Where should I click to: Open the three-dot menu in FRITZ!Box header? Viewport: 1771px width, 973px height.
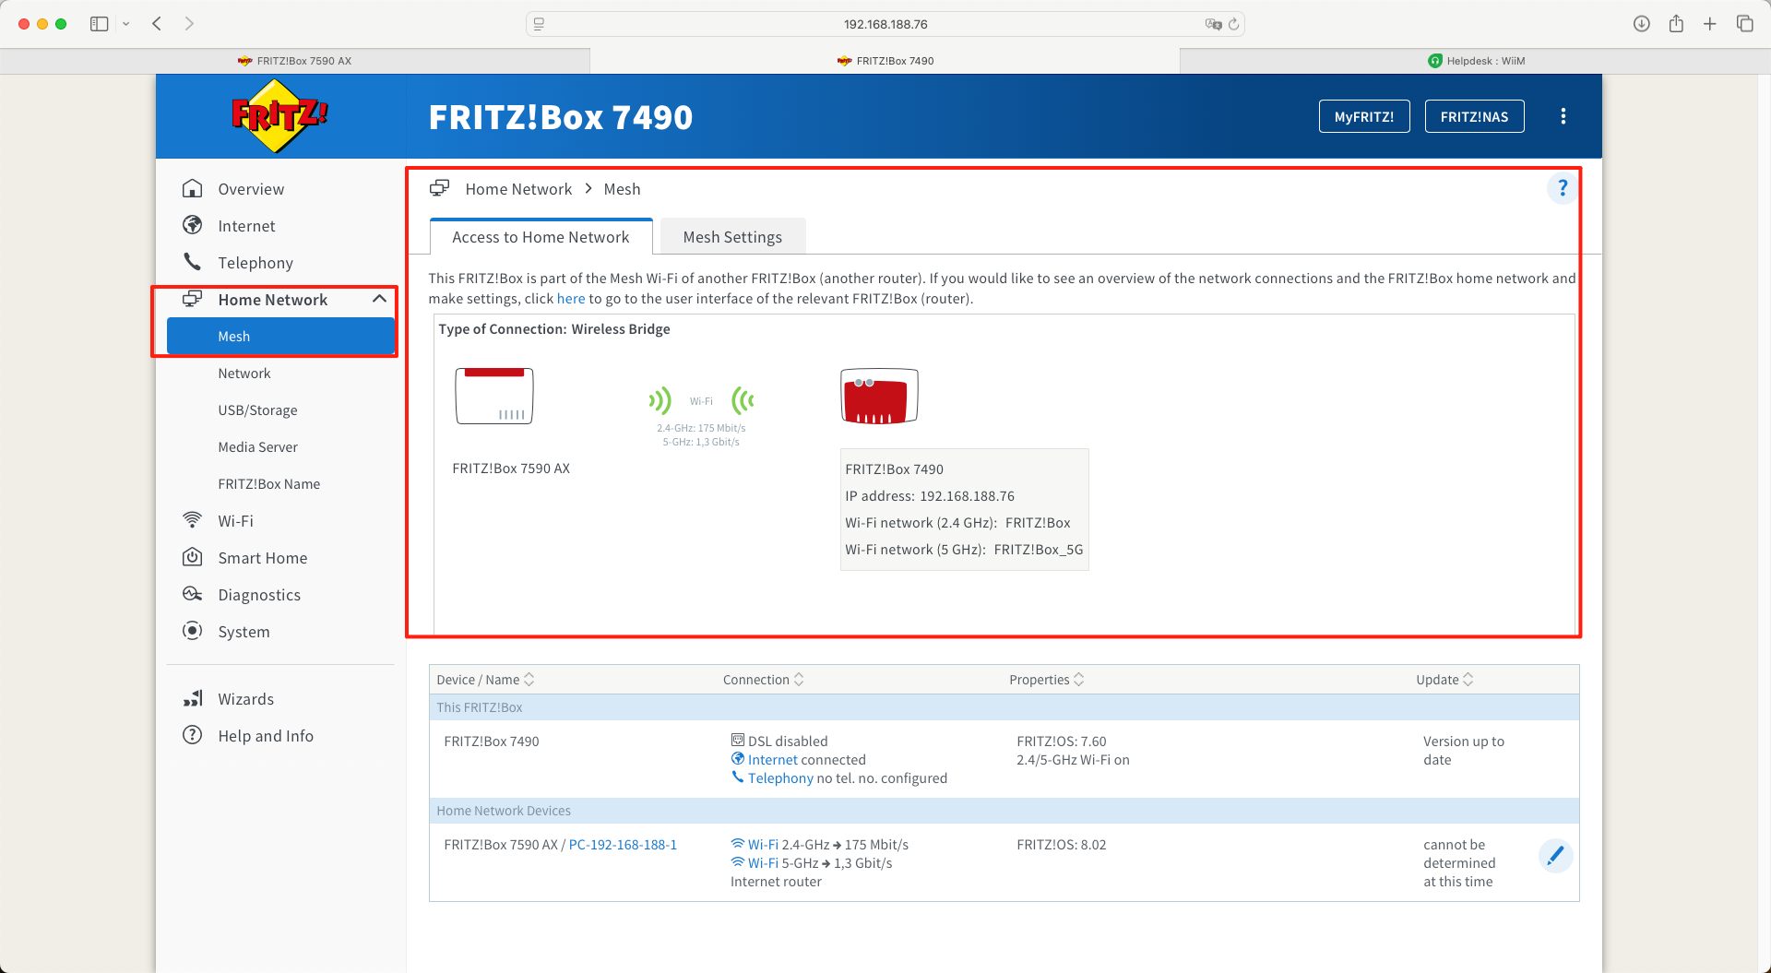1563,116
